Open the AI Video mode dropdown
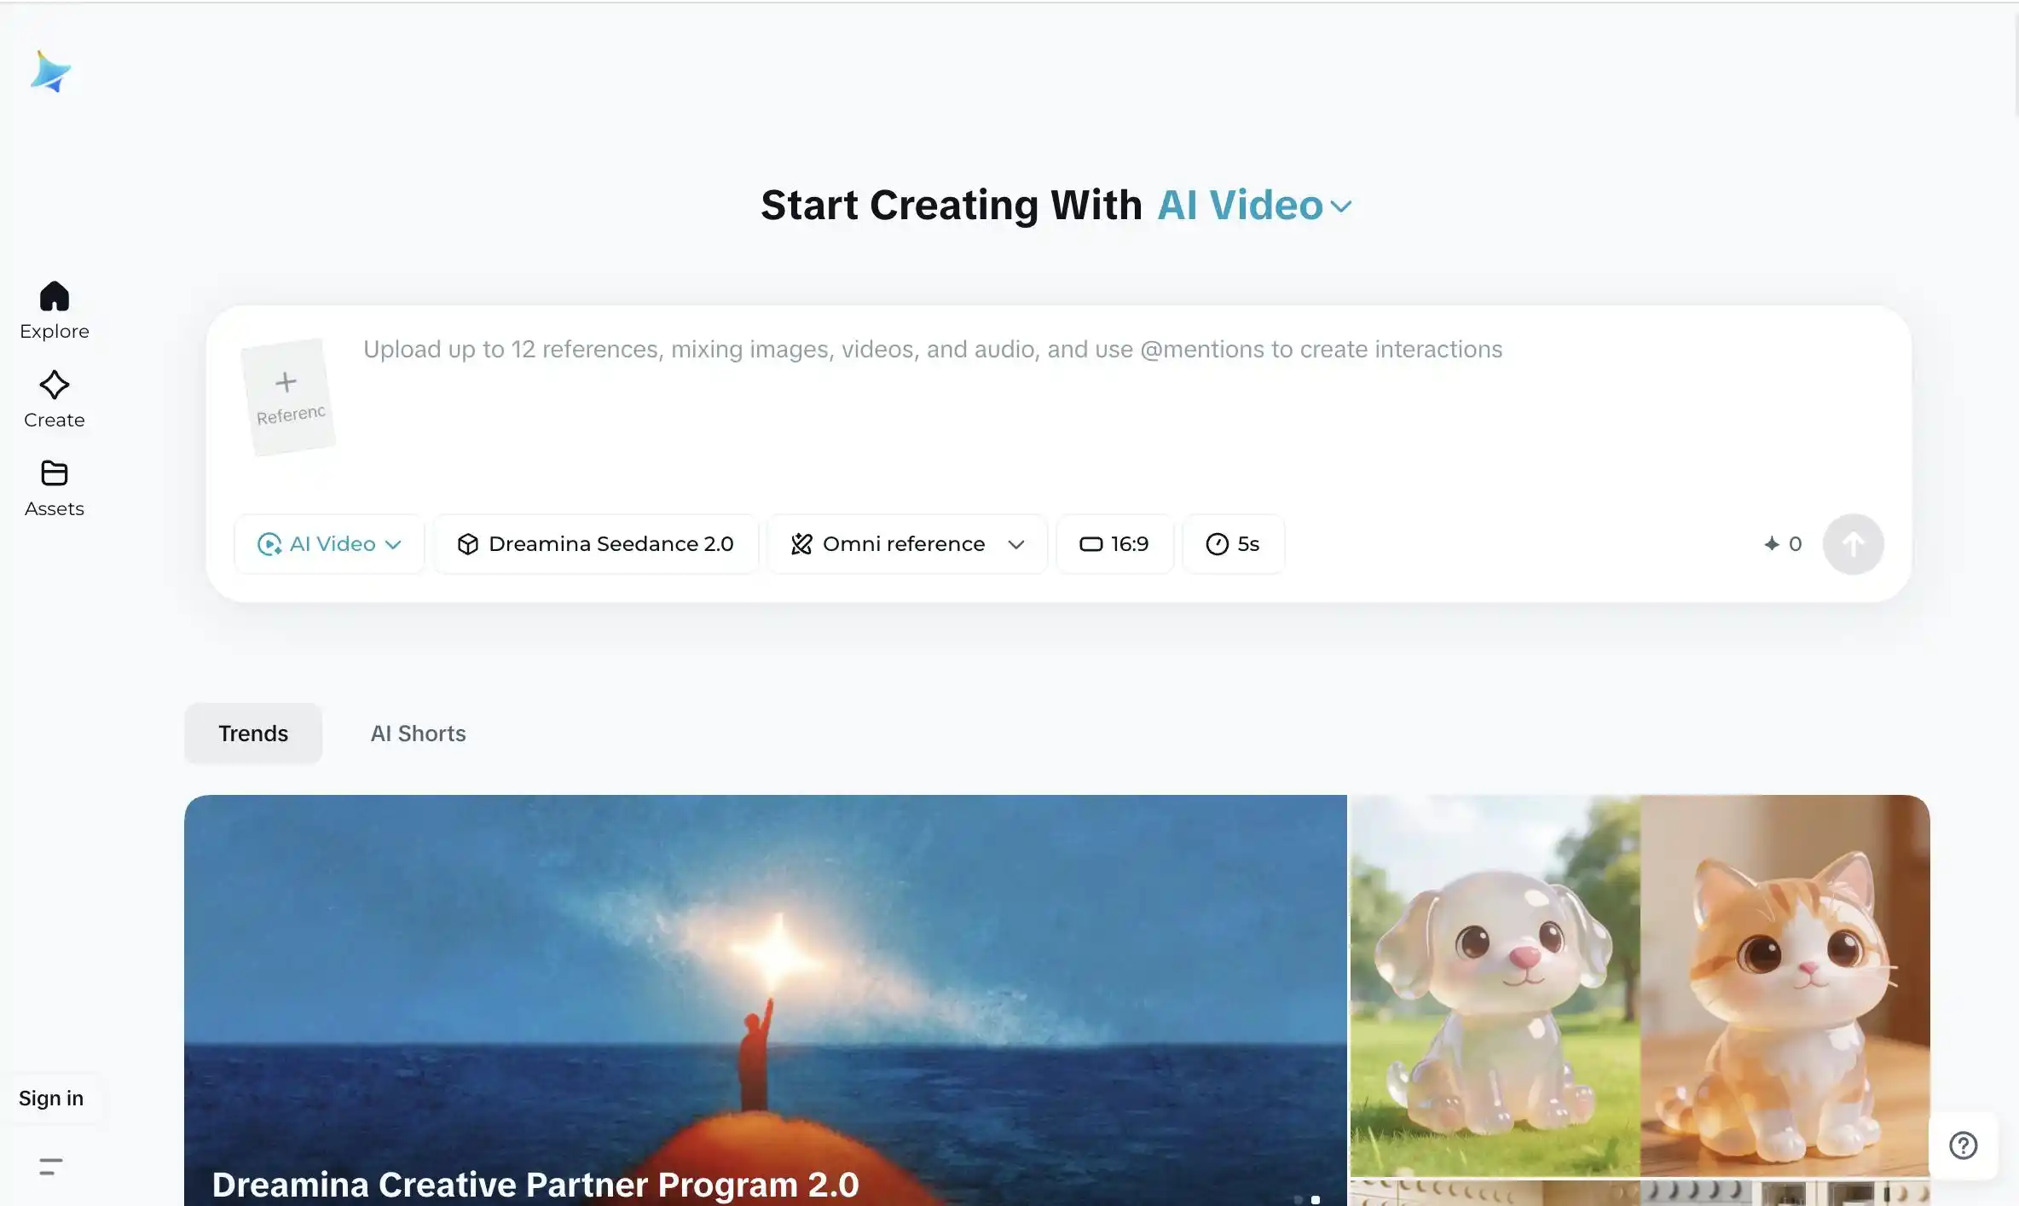Viewport: 2019px width, 1206px height. point(330,544)
